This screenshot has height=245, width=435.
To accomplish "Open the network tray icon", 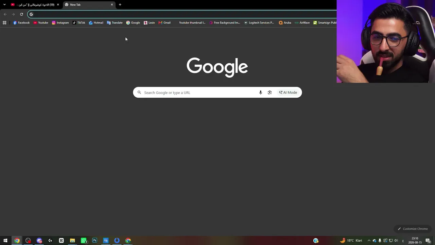I will click(391, 241).
